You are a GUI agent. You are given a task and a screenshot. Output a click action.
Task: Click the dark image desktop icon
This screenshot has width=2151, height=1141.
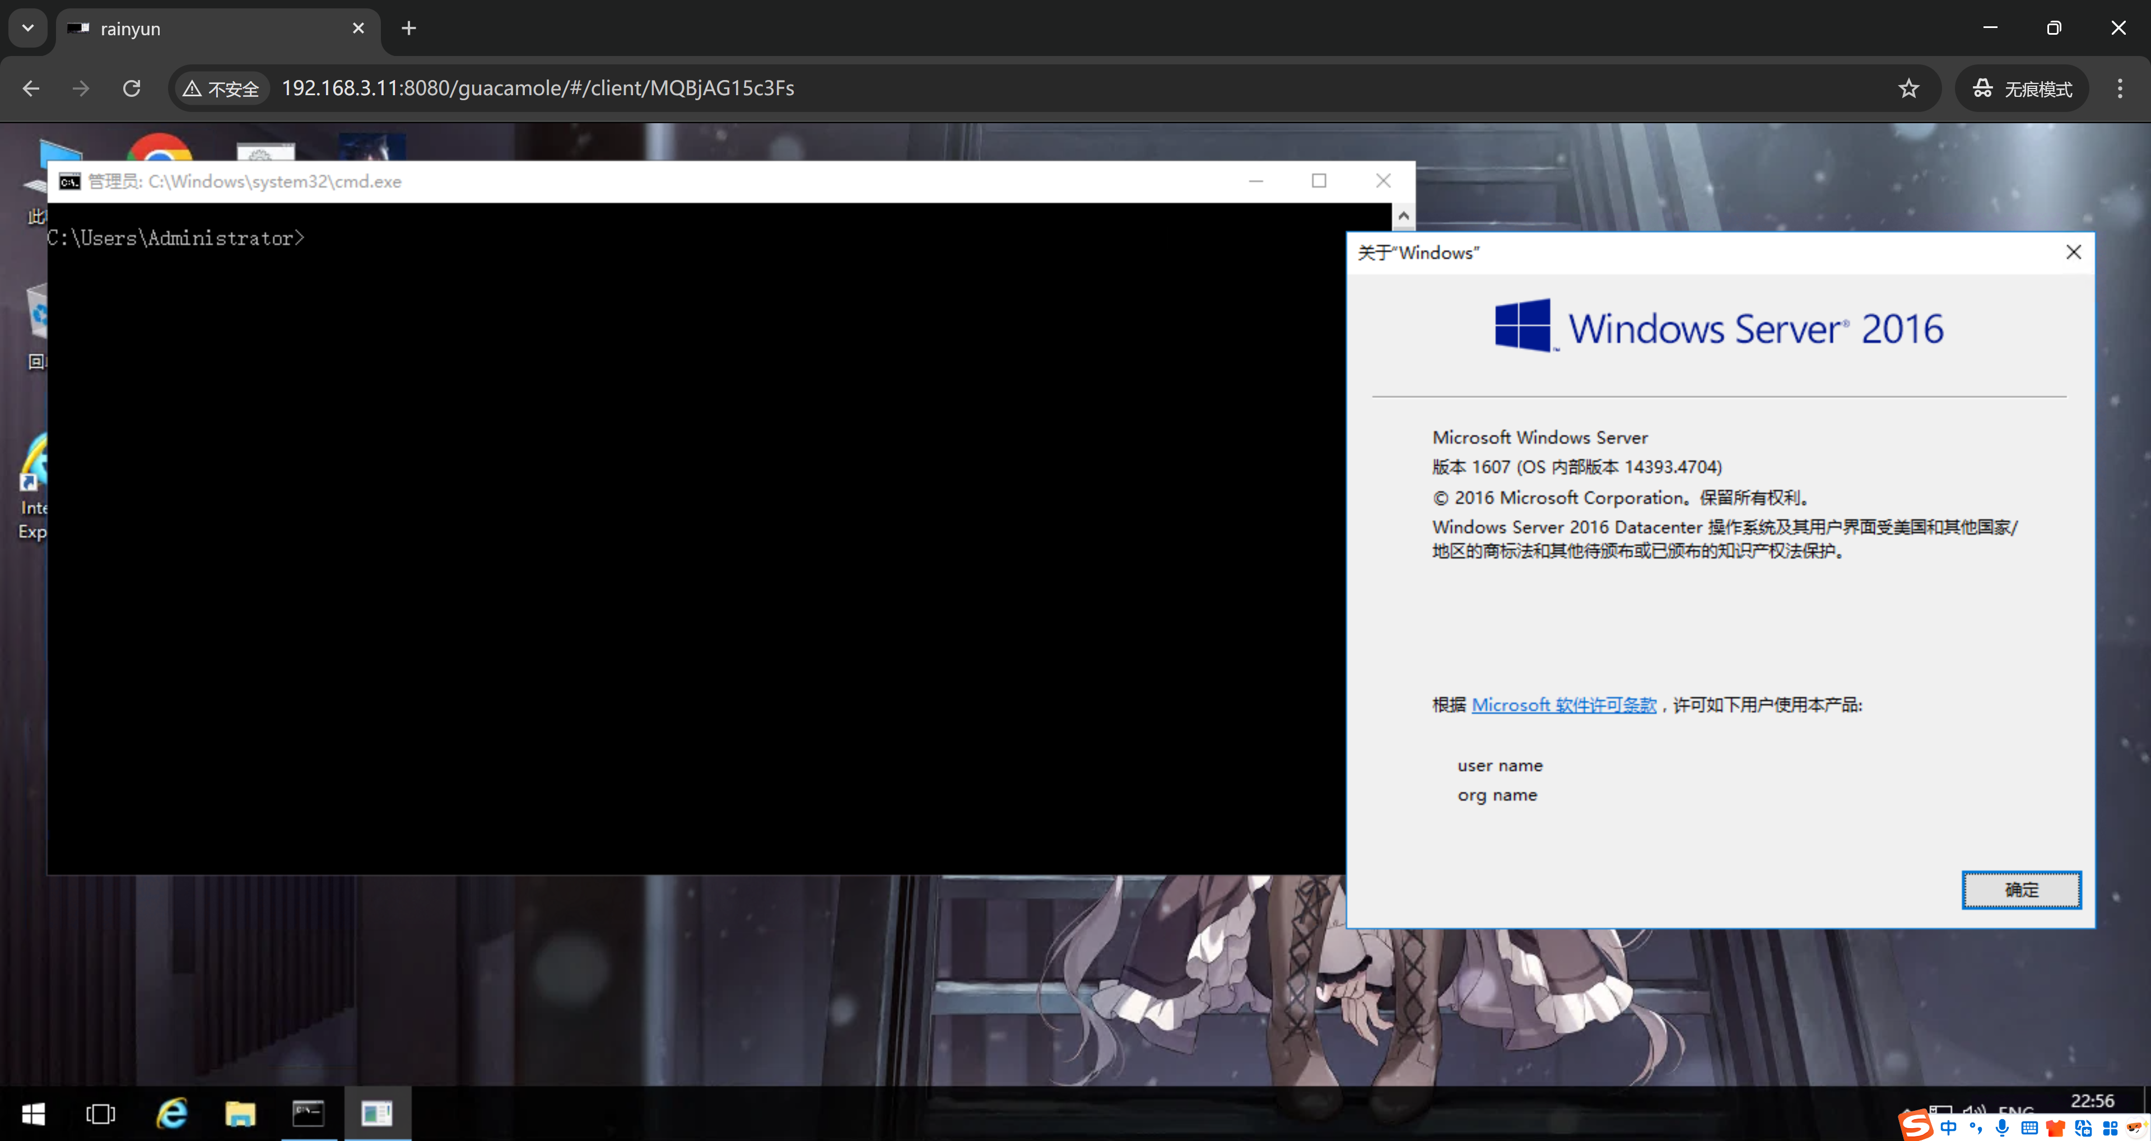373,147
